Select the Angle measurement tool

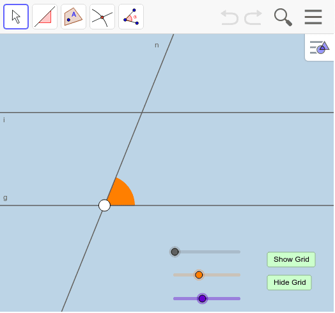131,17
